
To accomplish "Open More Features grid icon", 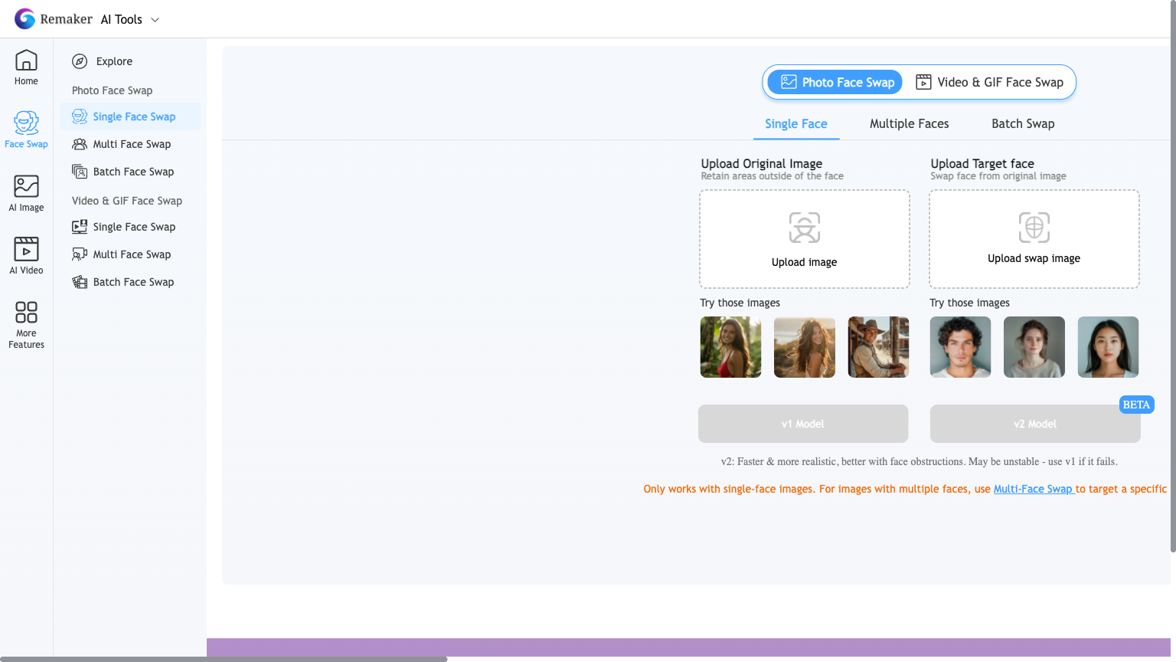I will pyautogui.click(x=26, y=323).
